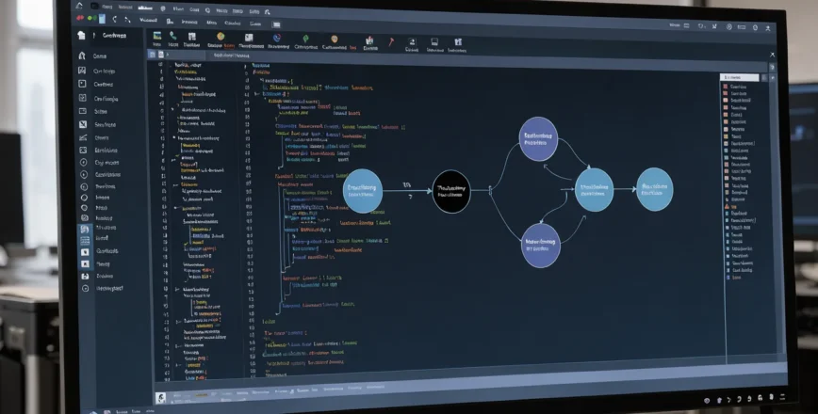Viewport: 818px width, 414px height.
Task: Click the red icon at the window's top-left
Action: coord(80,17)
